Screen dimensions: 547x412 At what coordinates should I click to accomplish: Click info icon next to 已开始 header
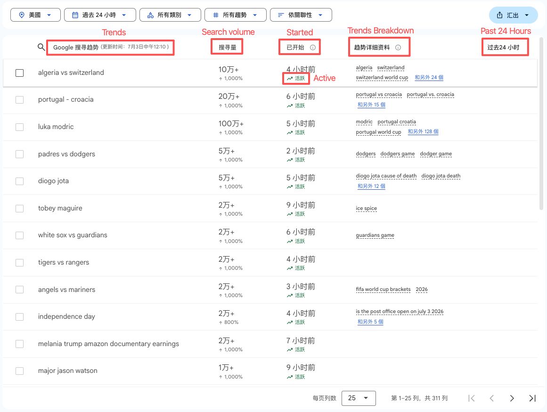(x=313, y=48)
